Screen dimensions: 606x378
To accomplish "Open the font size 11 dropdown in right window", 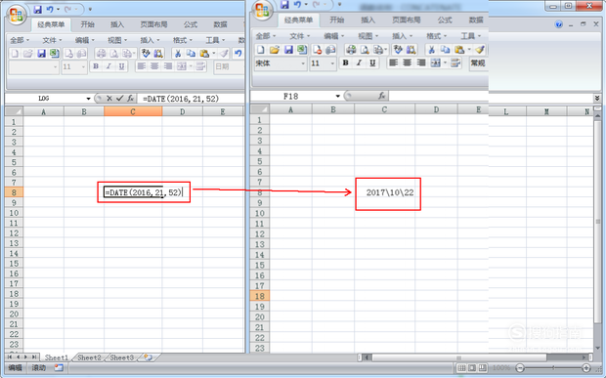I will (332, 63).
